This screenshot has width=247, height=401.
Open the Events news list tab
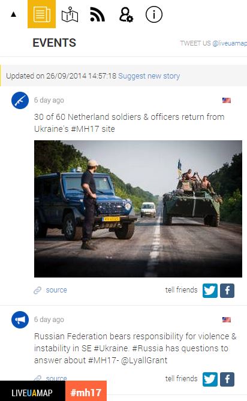click(x=42, y=14)
